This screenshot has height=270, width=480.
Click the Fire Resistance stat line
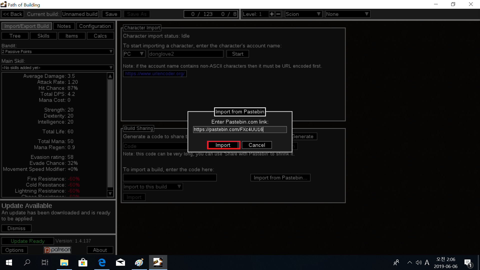(x=53, y=179)
